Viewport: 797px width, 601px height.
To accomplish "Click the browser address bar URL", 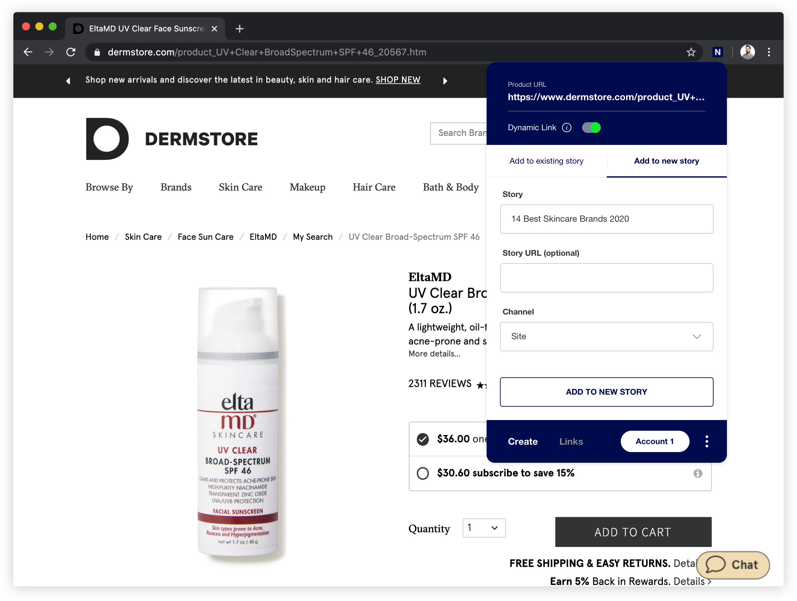I will coord(267,52).
